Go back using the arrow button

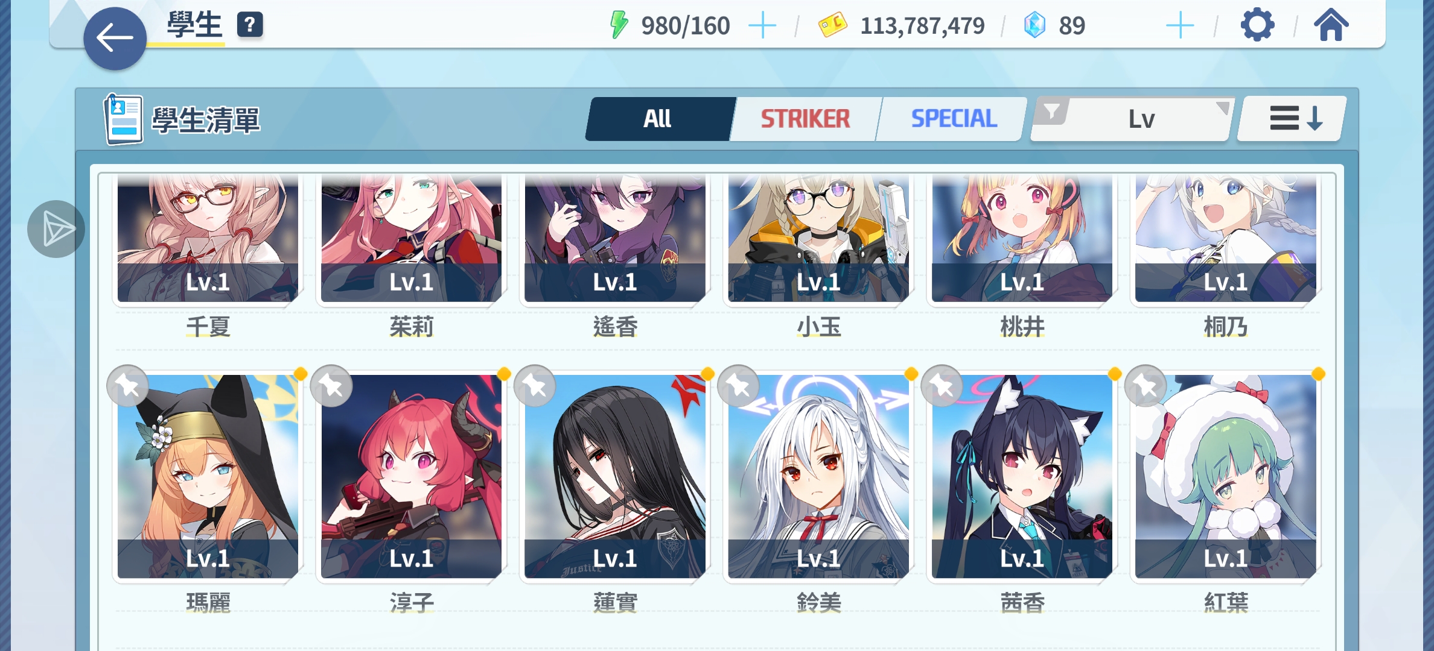pyautogui.click(x=115, y=39)
